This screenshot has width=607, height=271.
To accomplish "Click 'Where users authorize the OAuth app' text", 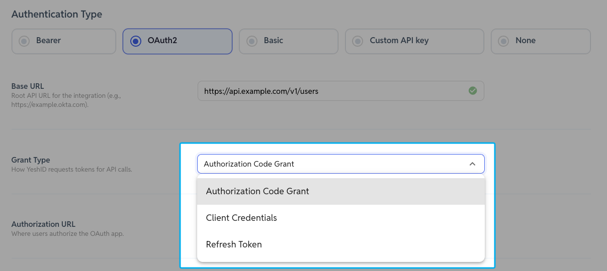I will (x=67, y=234).
